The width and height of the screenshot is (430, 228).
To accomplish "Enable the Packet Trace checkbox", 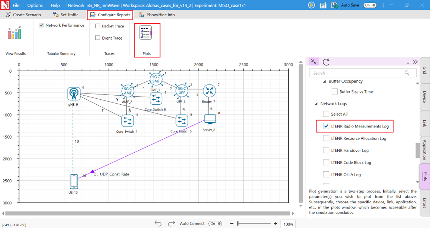I will point(98,26).
